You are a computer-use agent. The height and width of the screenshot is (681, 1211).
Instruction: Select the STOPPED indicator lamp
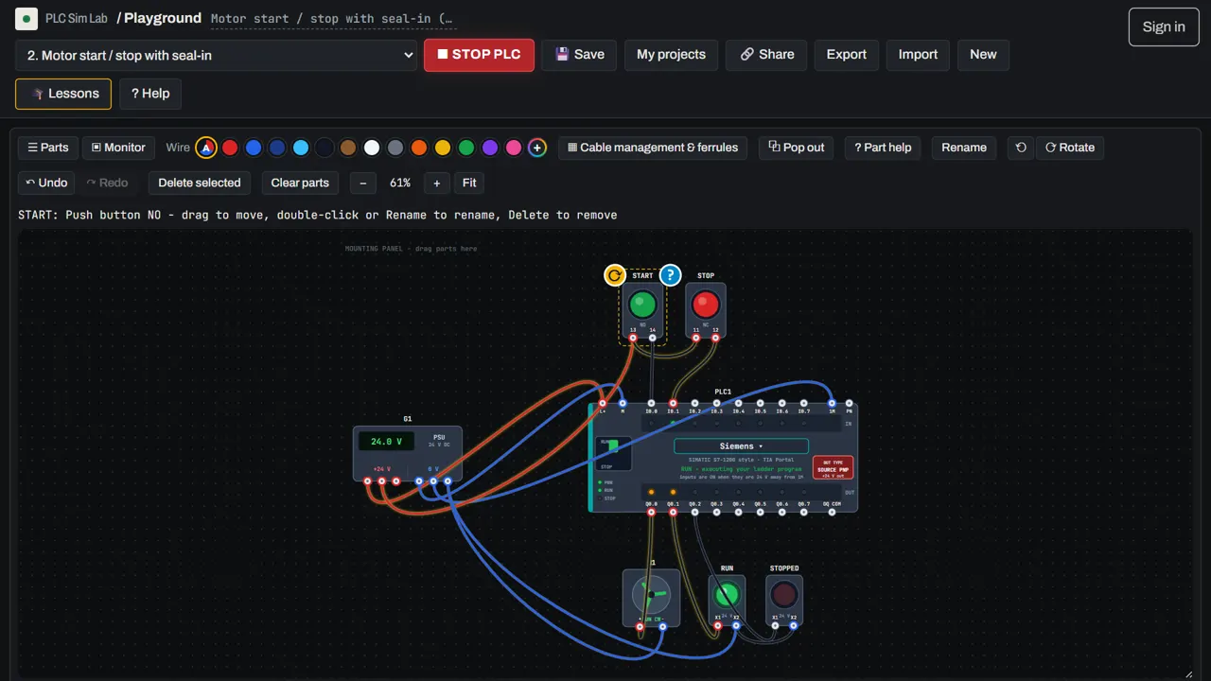click(x=783, y=595)
